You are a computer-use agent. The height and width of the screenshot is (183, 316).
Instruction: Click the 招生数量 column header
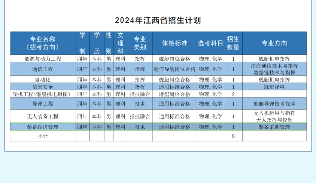(233, 43)
